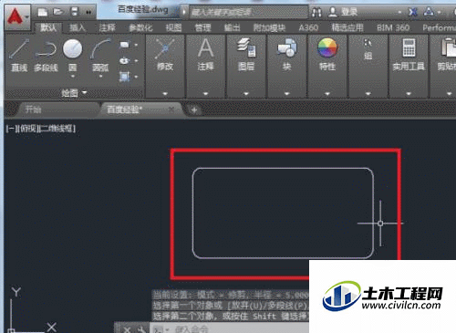This screenshot has width=456, height=333.
Task: Open ellipse tool dropdown arrow
Action: click(136, 61)
